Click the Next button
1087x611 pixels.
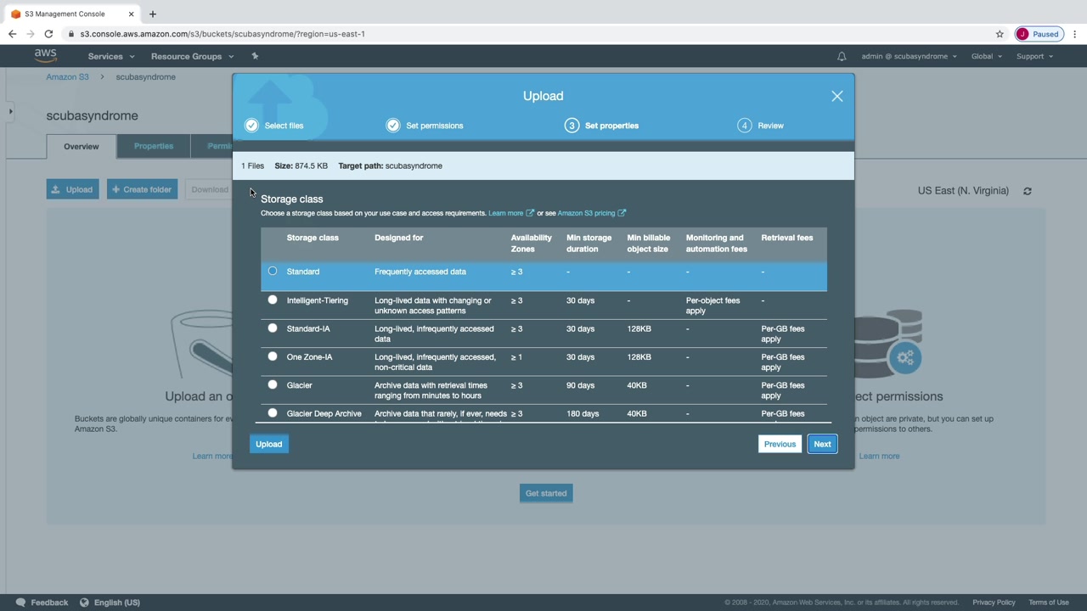coord(822,444)
